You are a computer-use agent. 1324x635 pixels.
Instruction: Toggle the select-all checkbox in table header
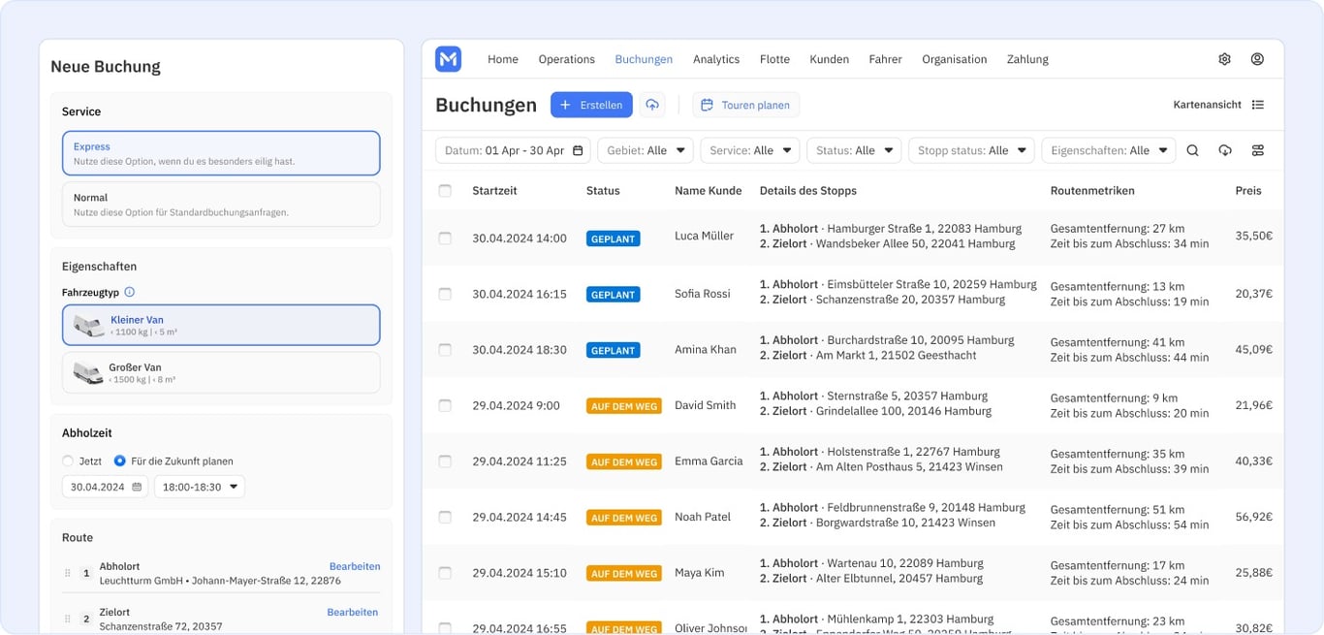(x=445, y=191)
